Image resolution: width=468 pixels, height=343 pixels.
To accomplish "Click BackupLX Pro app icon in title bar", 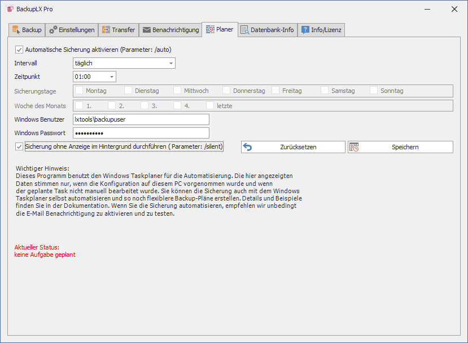I will pyautogui.click(x=10, y=9).
